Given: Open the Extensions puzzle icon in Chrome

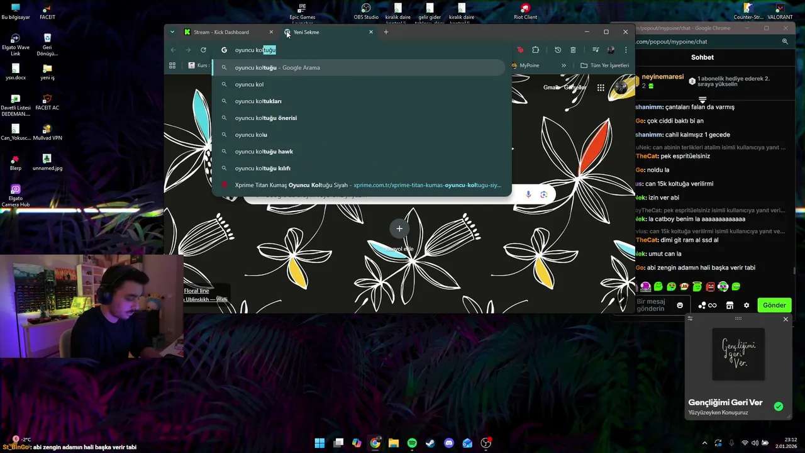Looking at the screenshot, I should pos(536,50).
